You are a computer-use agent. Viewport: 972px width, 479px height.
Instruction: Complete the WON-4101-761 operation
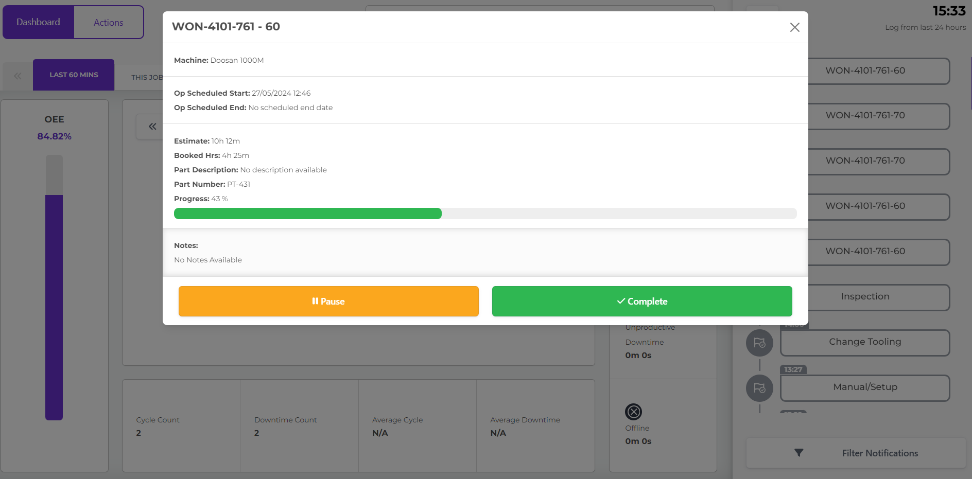[641, 301]
